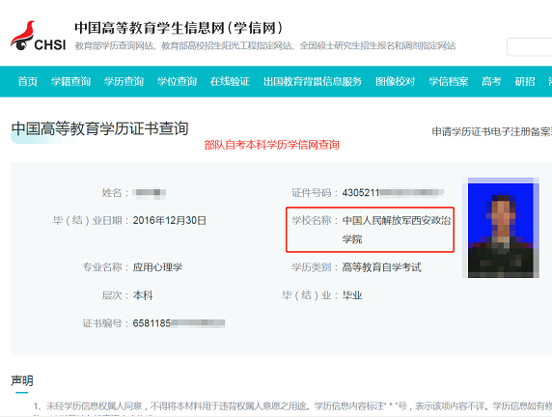Screen dimensions: 552x417
Task: Select 学历查询 menu item
Action: point(124,81)
